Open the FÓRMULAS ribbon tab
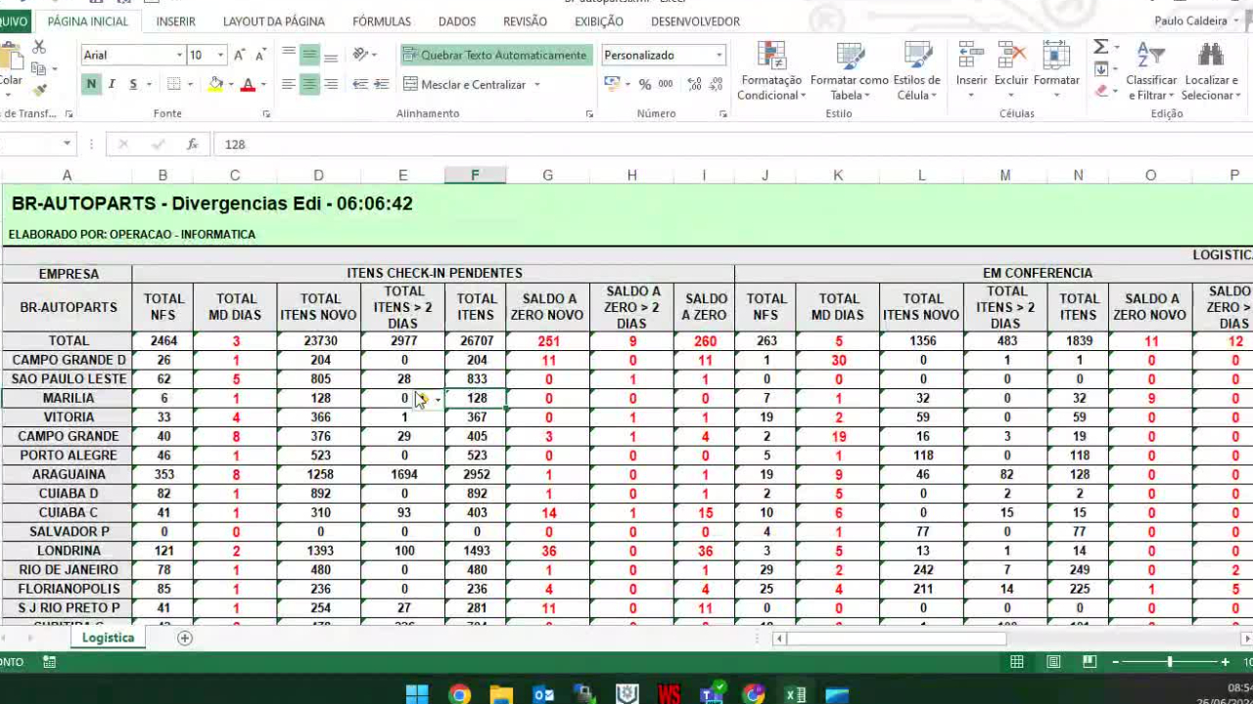This screenshot has width=1253, height=704. coord(382,21)
